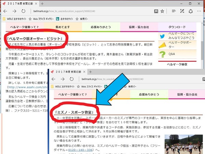This screenshot has width=205, height=154.
Task: Click the ベルマーク検収 sidebar heading
Action: [177, 64]
